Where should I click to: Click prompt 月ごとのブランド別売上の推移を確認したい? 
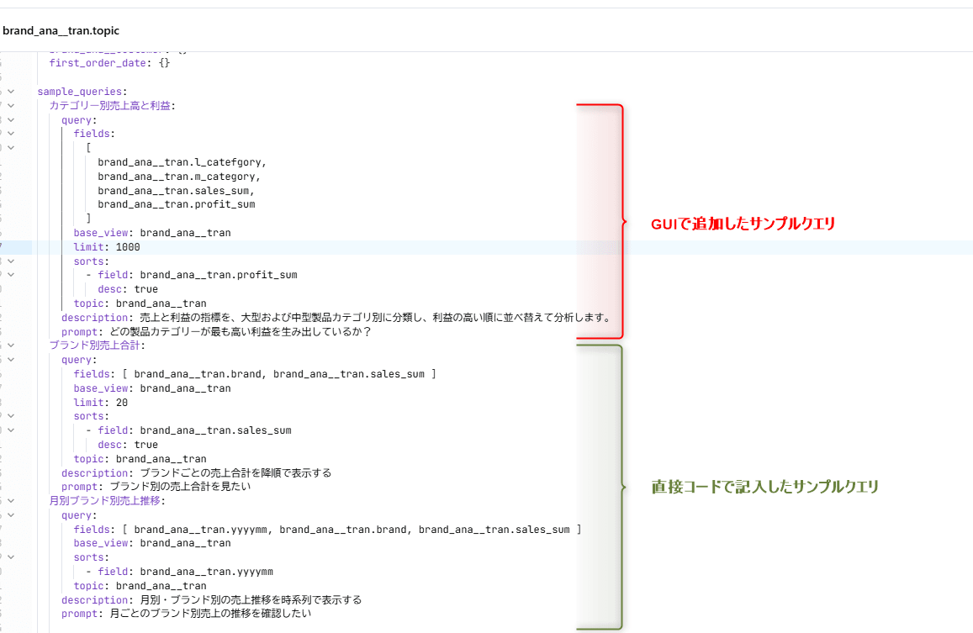tap(186, 613)
